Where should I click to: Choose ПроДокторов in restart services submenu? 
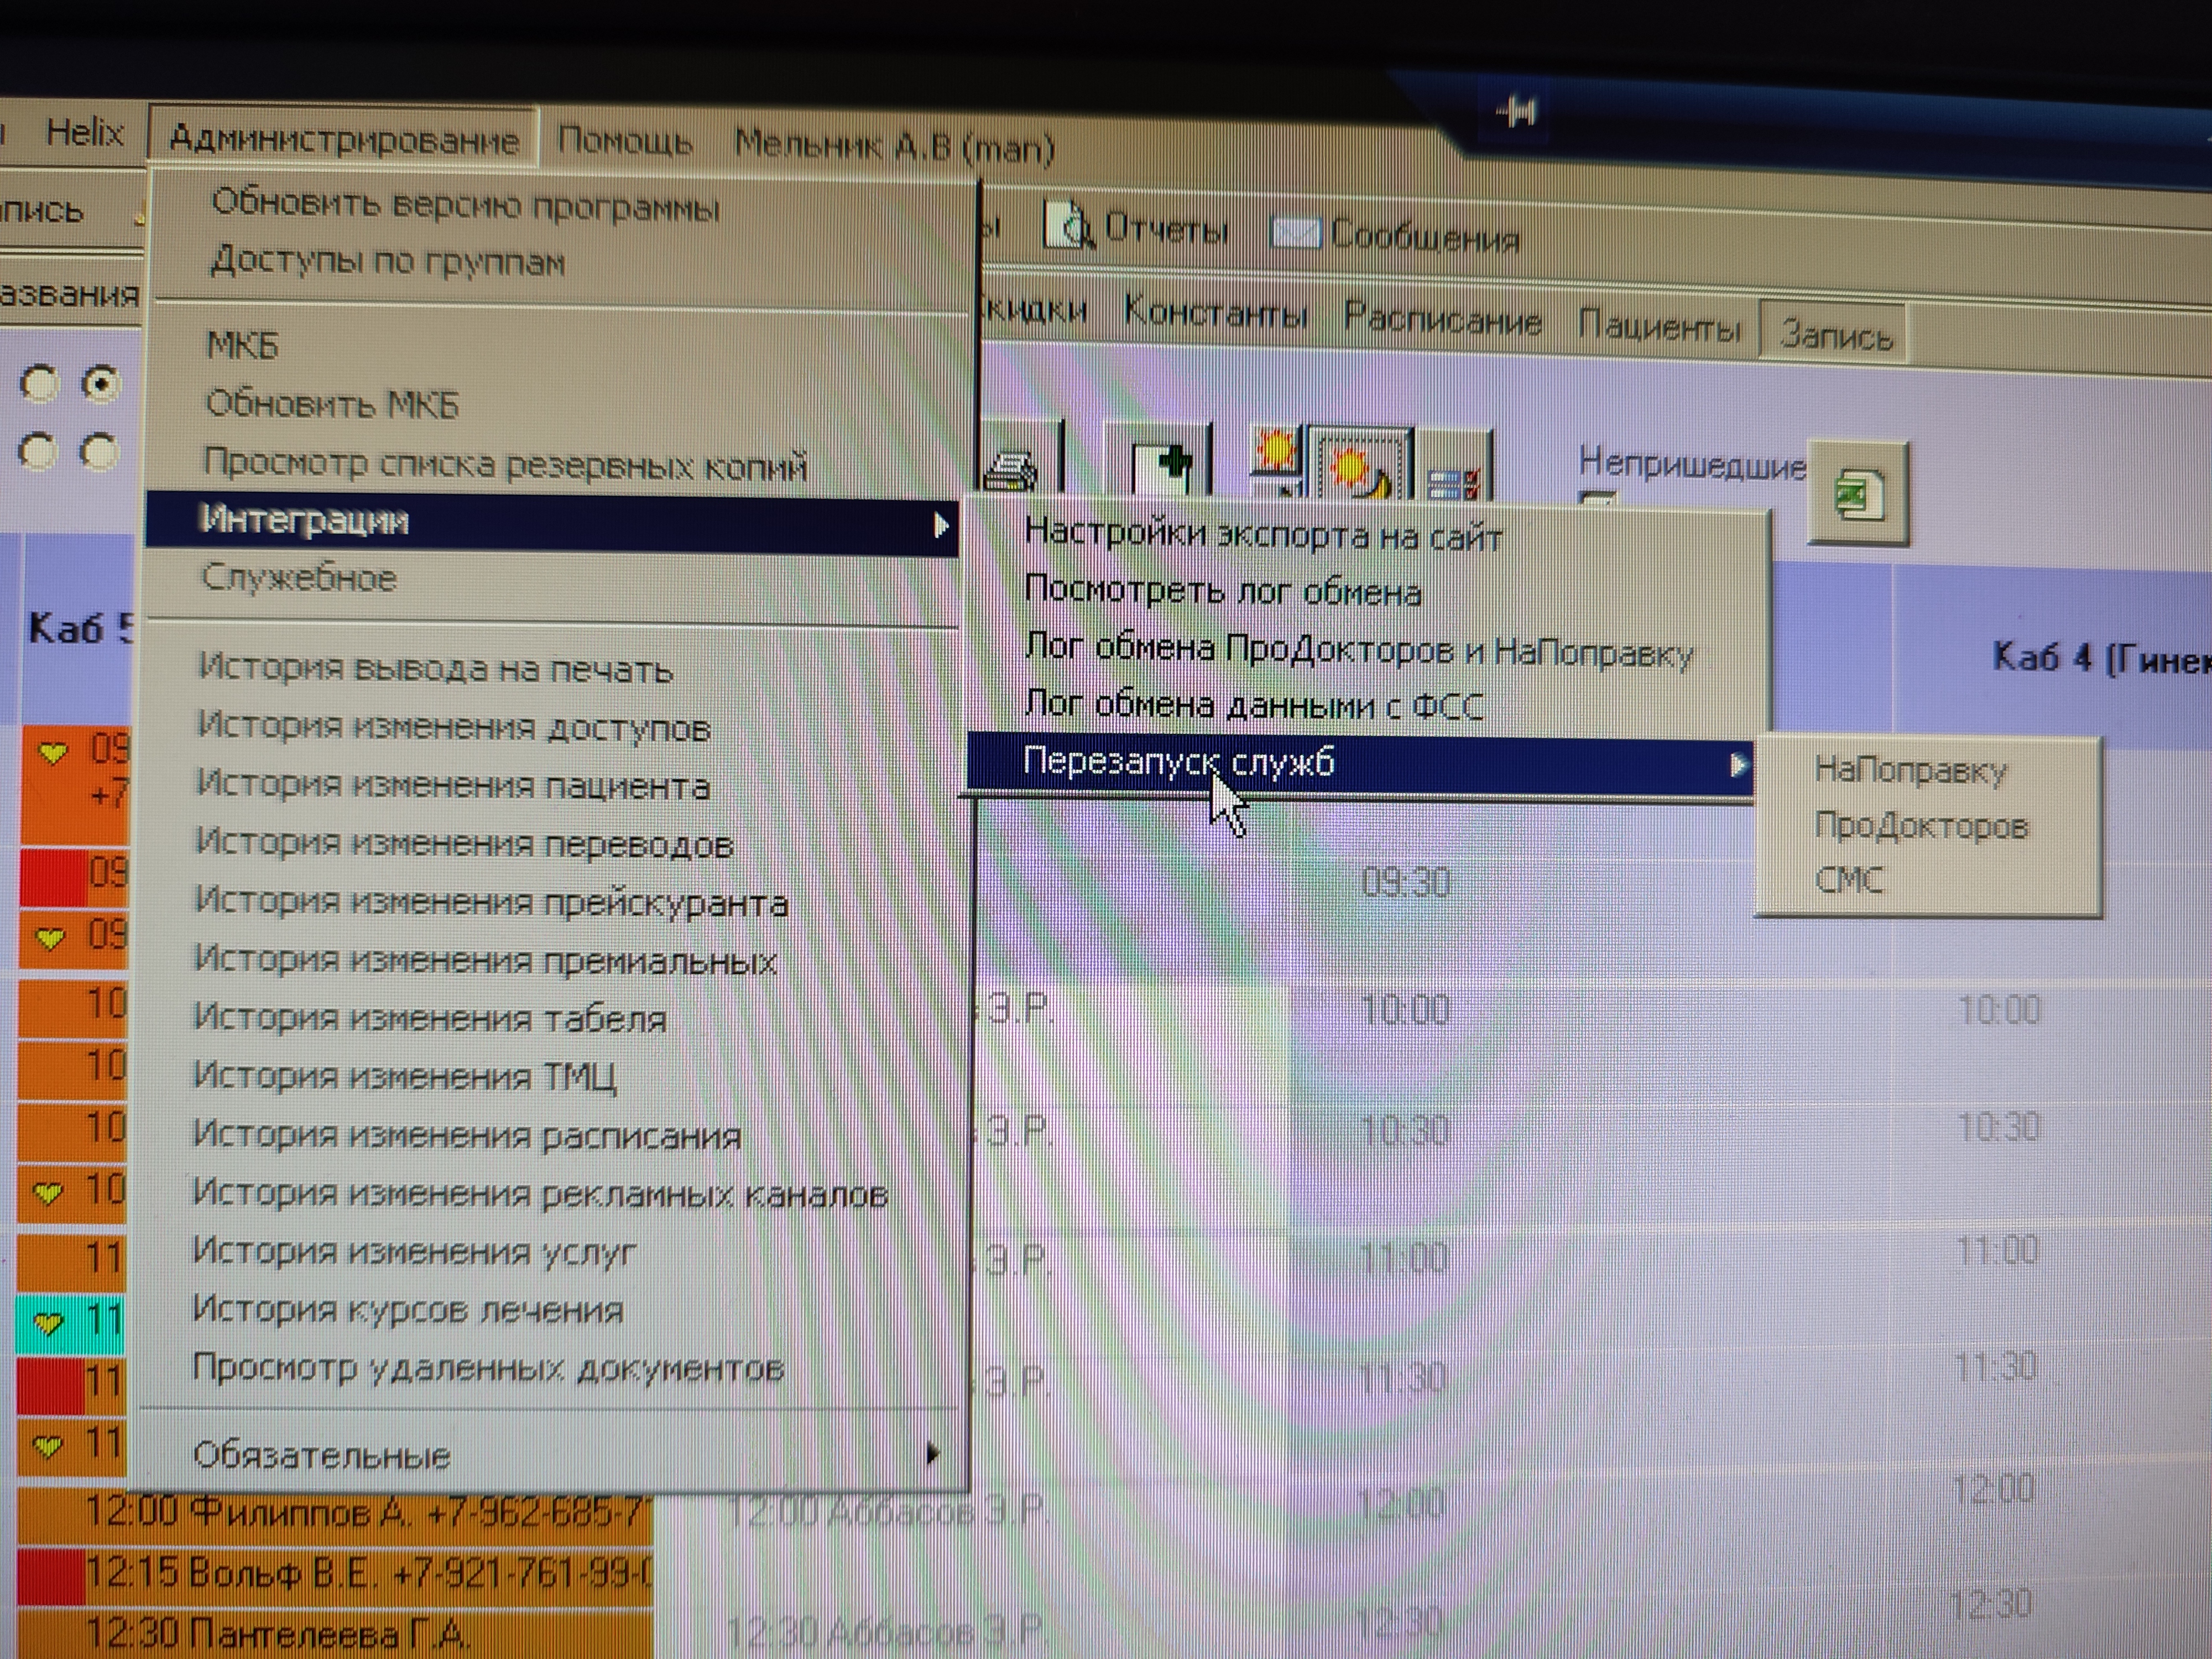pyautogui.click(x=1920, y=826)
